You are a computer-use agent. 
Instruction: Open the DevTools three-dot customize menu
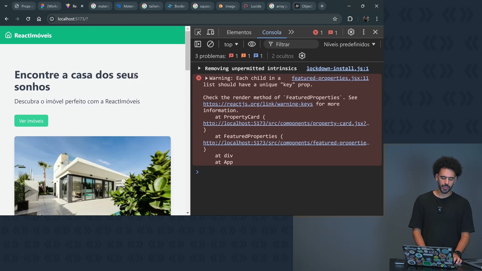click(x=364, y=32)
